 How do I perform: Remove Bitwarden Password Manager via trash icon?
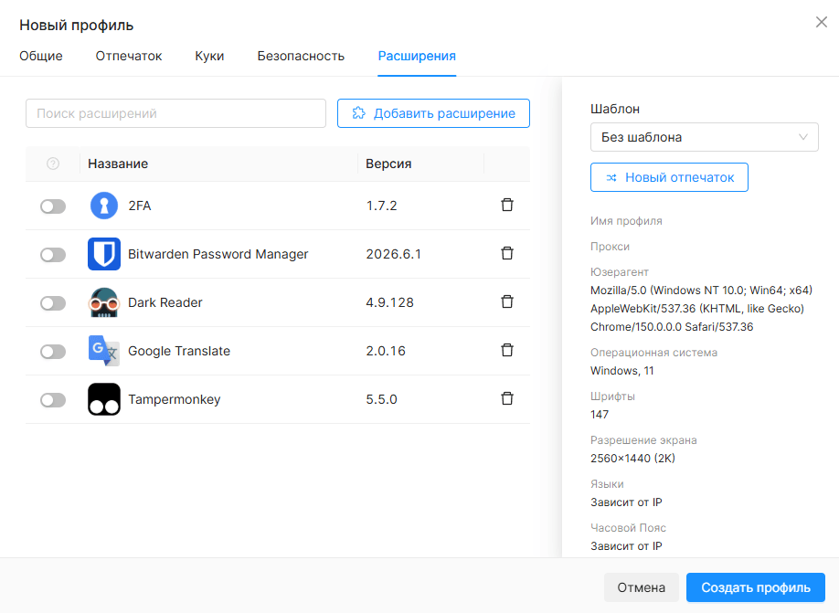[x=506, y=254]
